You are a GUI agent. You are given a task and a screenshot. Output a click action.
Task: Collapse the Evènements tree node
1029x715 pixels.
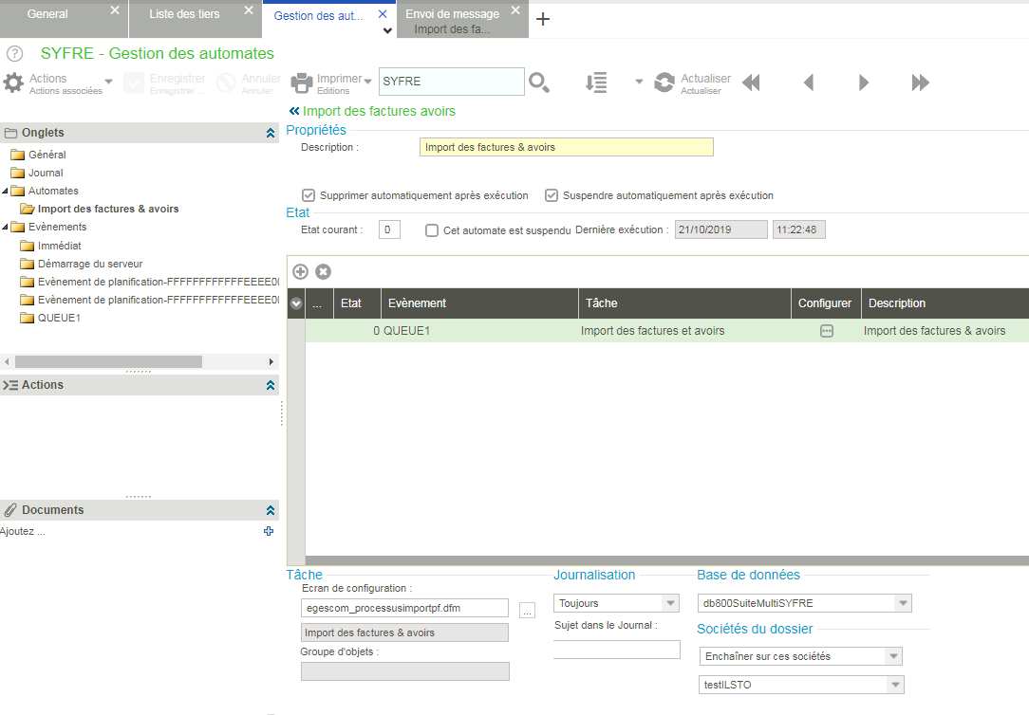tap(6, 228)
